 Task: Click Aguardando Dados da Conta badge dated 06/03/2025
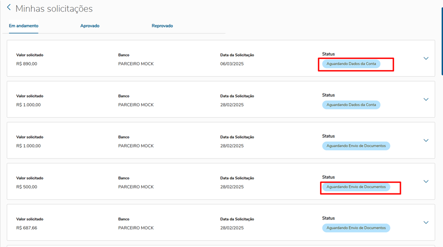pos(351,64)
